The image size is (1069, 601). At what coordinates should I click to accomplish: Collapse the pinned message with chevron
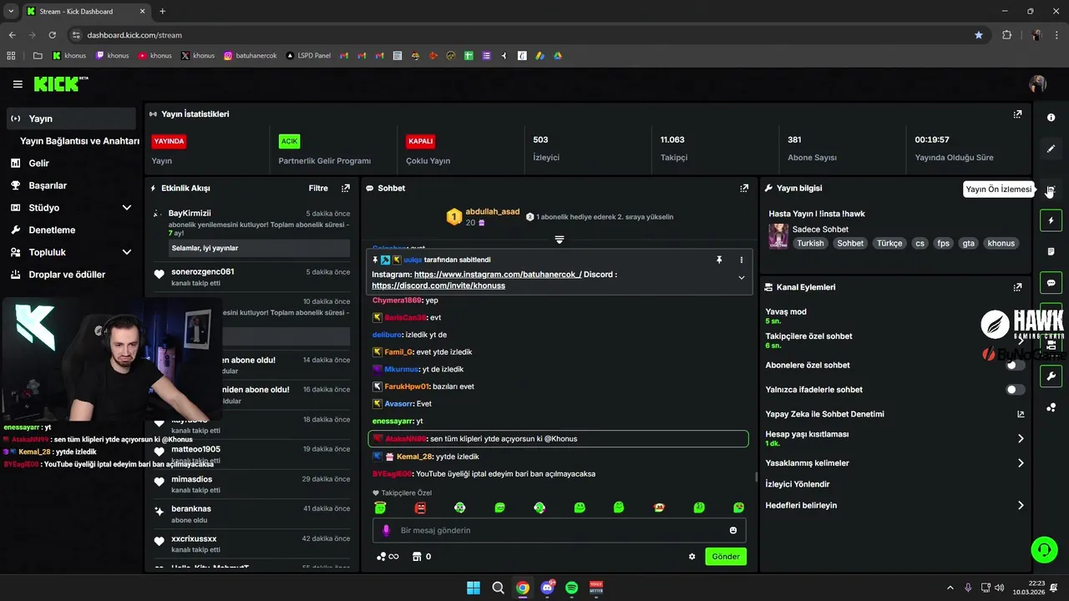click(x=741, y=277)
